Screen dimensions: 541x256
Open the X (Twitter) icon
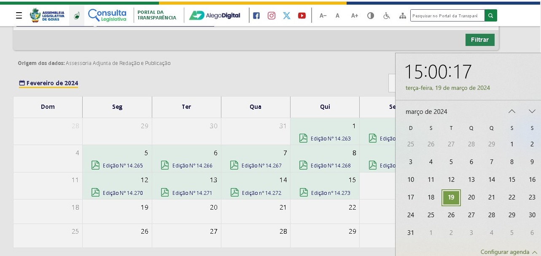point(287,16)
